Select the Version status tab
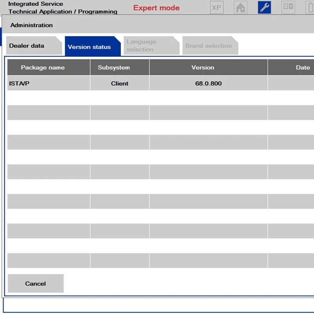The width and height of the screenshot is (314, 314). pyautogui.click(x=93, y=46)
